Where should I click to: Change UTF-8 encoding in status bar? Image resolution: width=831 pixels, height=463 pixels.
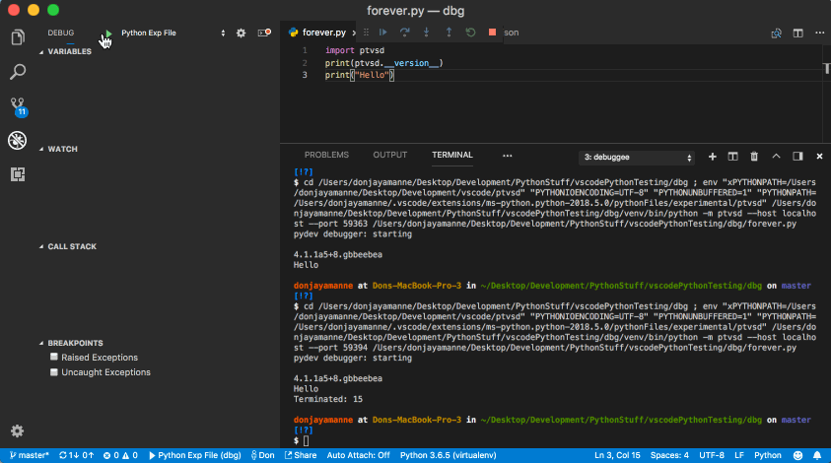[x=711, y=455]
